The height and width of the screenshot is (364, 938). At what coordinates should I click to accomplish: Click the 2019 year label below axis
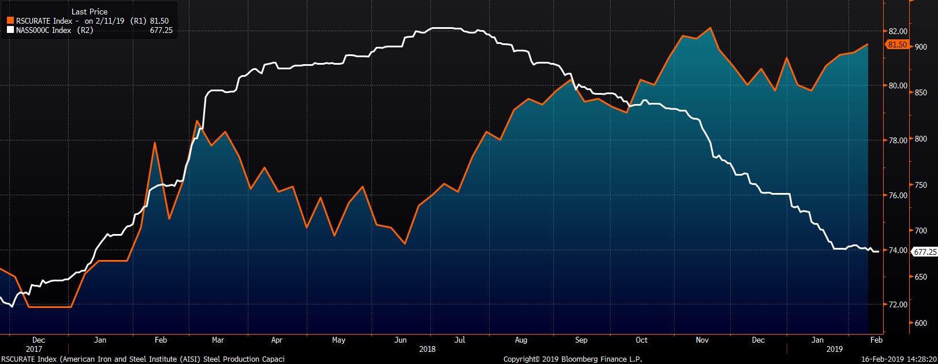[x=834, y=349]
